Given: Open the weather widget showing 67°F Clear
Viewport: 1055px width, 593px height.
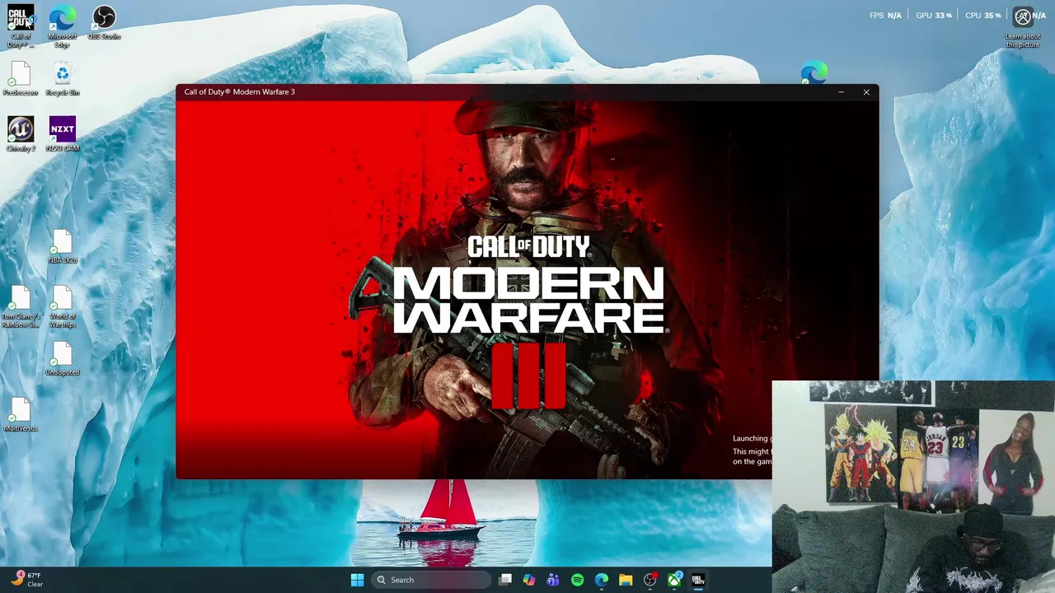Looking at the screenshot, I should (x=26, y=579).
